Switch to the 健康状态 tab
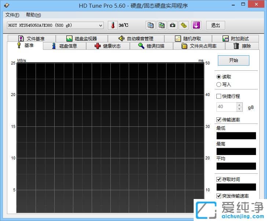Viewport: 267px width, 221px height. click(108, 46)
